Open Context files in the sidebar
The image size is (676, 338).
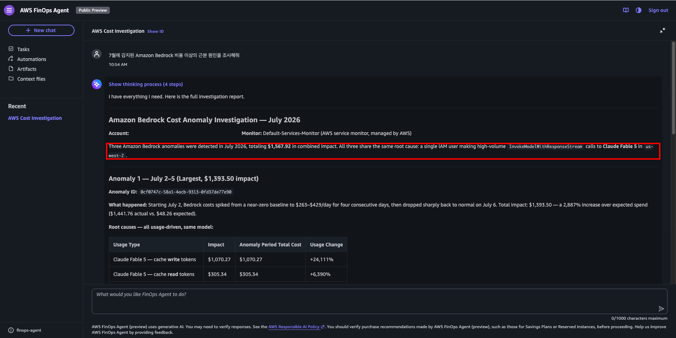point(31,79)
